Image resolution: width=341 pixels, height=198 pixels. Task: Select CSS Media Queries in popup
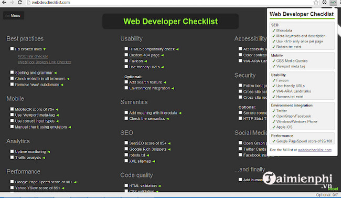point(292,61)
